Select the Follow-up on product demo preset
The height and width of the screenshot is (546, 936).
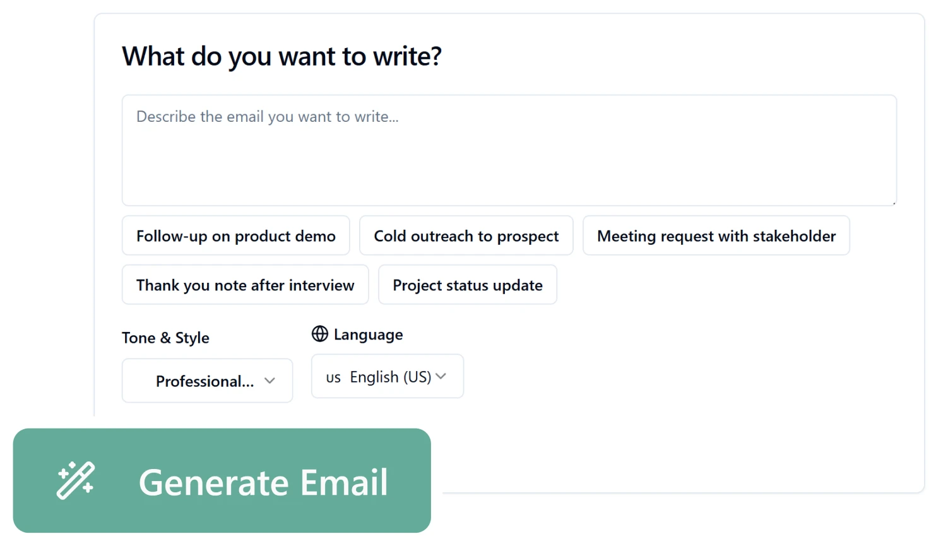(x=235, y=235)
